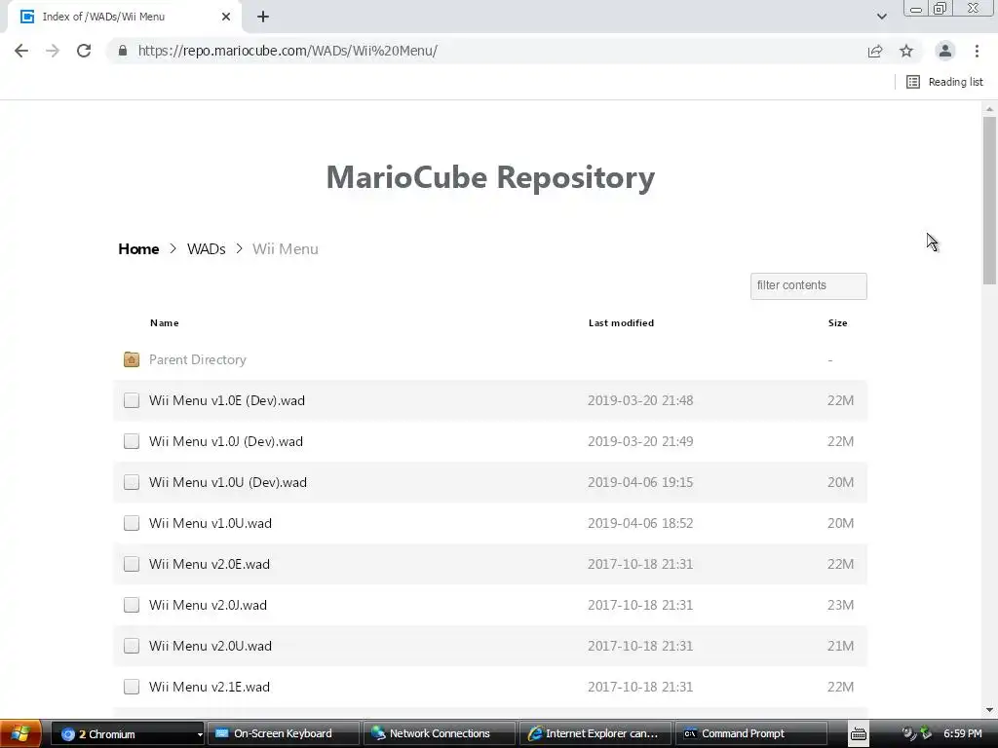Screen dimensions: 998x748
Task: Tick checkbox for Wii Menu v2.0J.wad
Action: tap(132, 605)
